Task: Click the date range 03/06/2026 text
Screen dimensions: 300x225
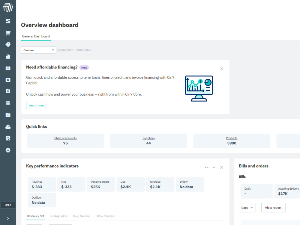Action: tap(74, 50)
